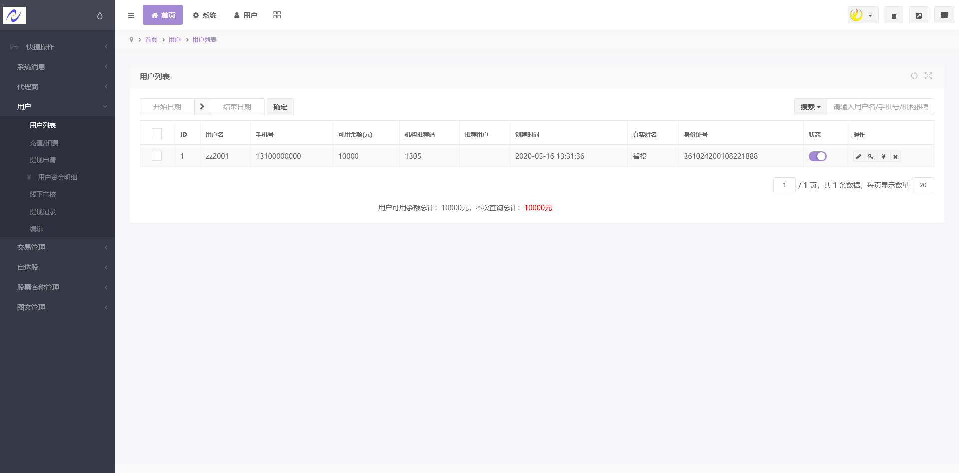
Task: Click the pencil edit icon for zz2001
Action: pyautogui.click(x=859, y=157)
